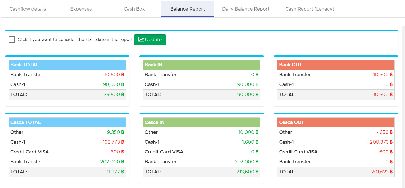
Task: Select the 90,000 ฿ TOTAL value in Bank IN
Action: point(248,95)
